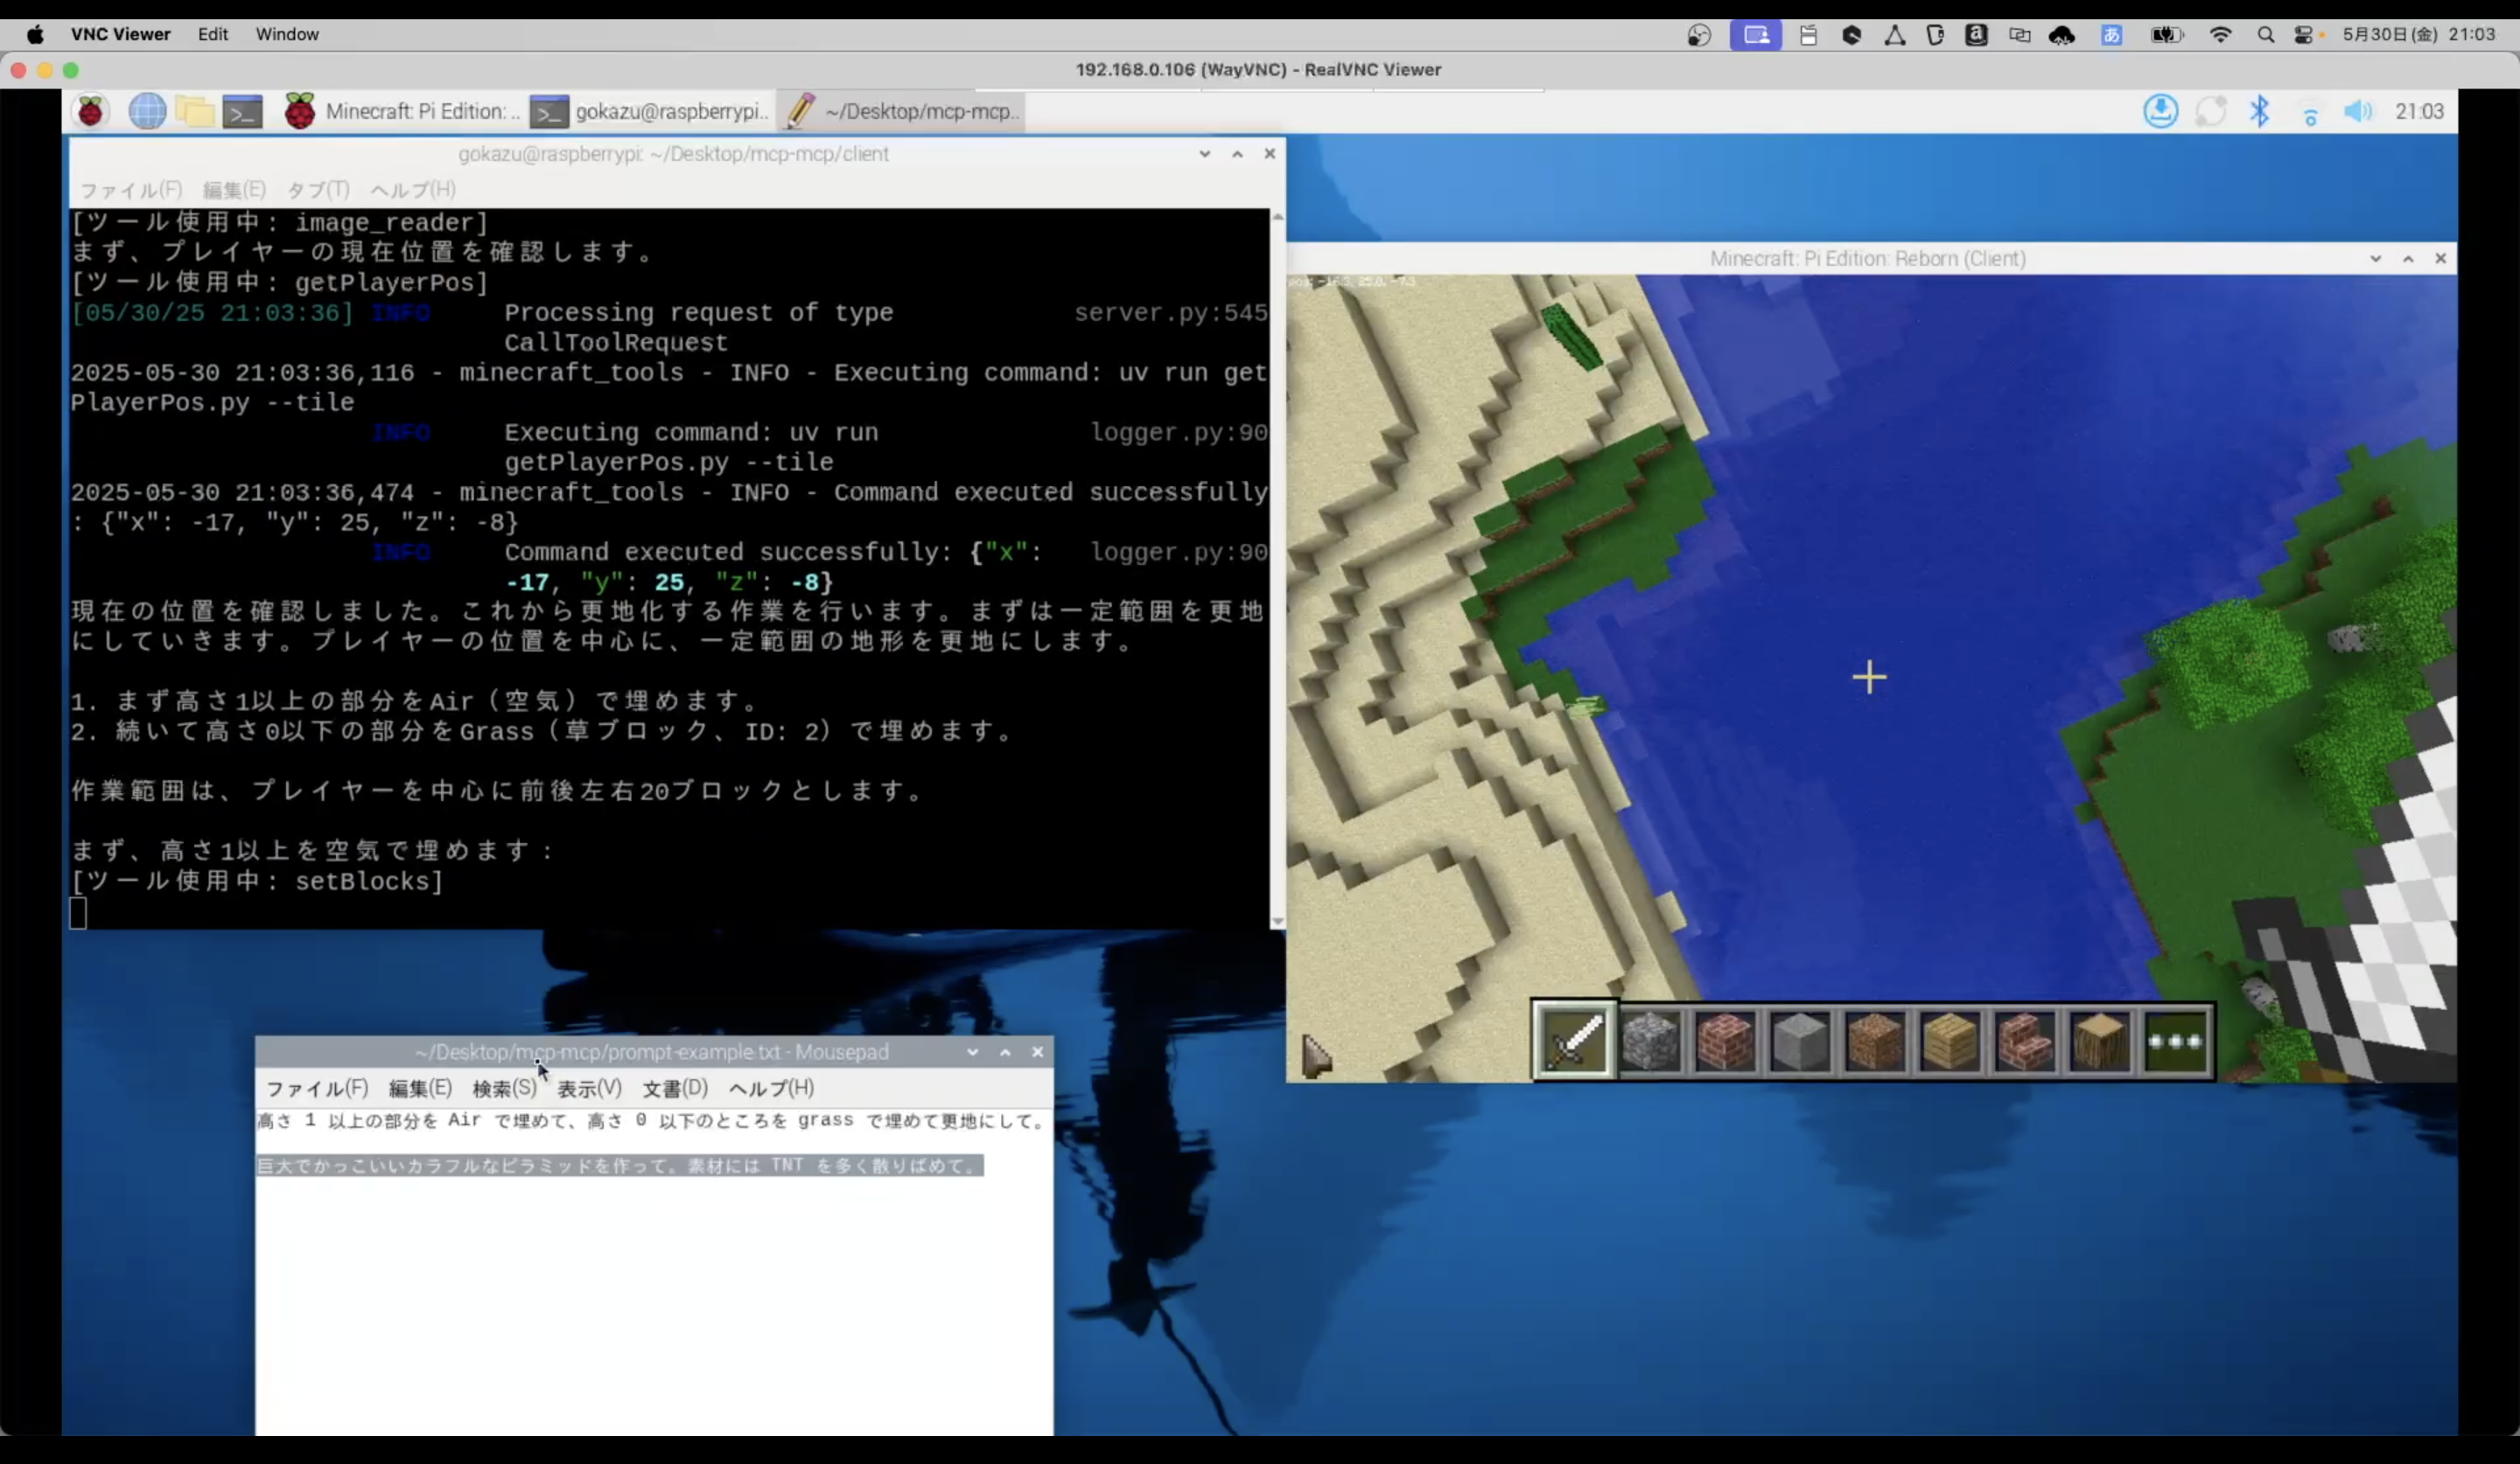Image resolution: width=2520 pixels, height=1464 pixels.
Task: Click the Bluetooth icon in the Pi panel
Action: pyautogui.click(x=2259, y=111)
